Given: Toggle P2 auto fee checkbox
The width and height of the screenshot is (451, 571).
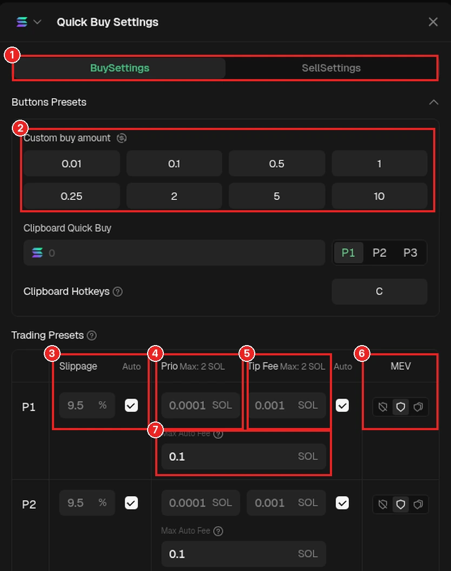Looking at the screenshot, I should coord(342,503).
